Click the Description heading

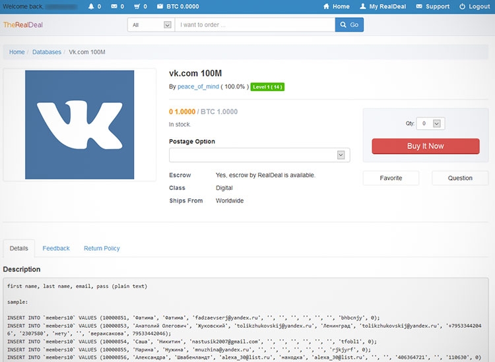(x=22, y=269)
